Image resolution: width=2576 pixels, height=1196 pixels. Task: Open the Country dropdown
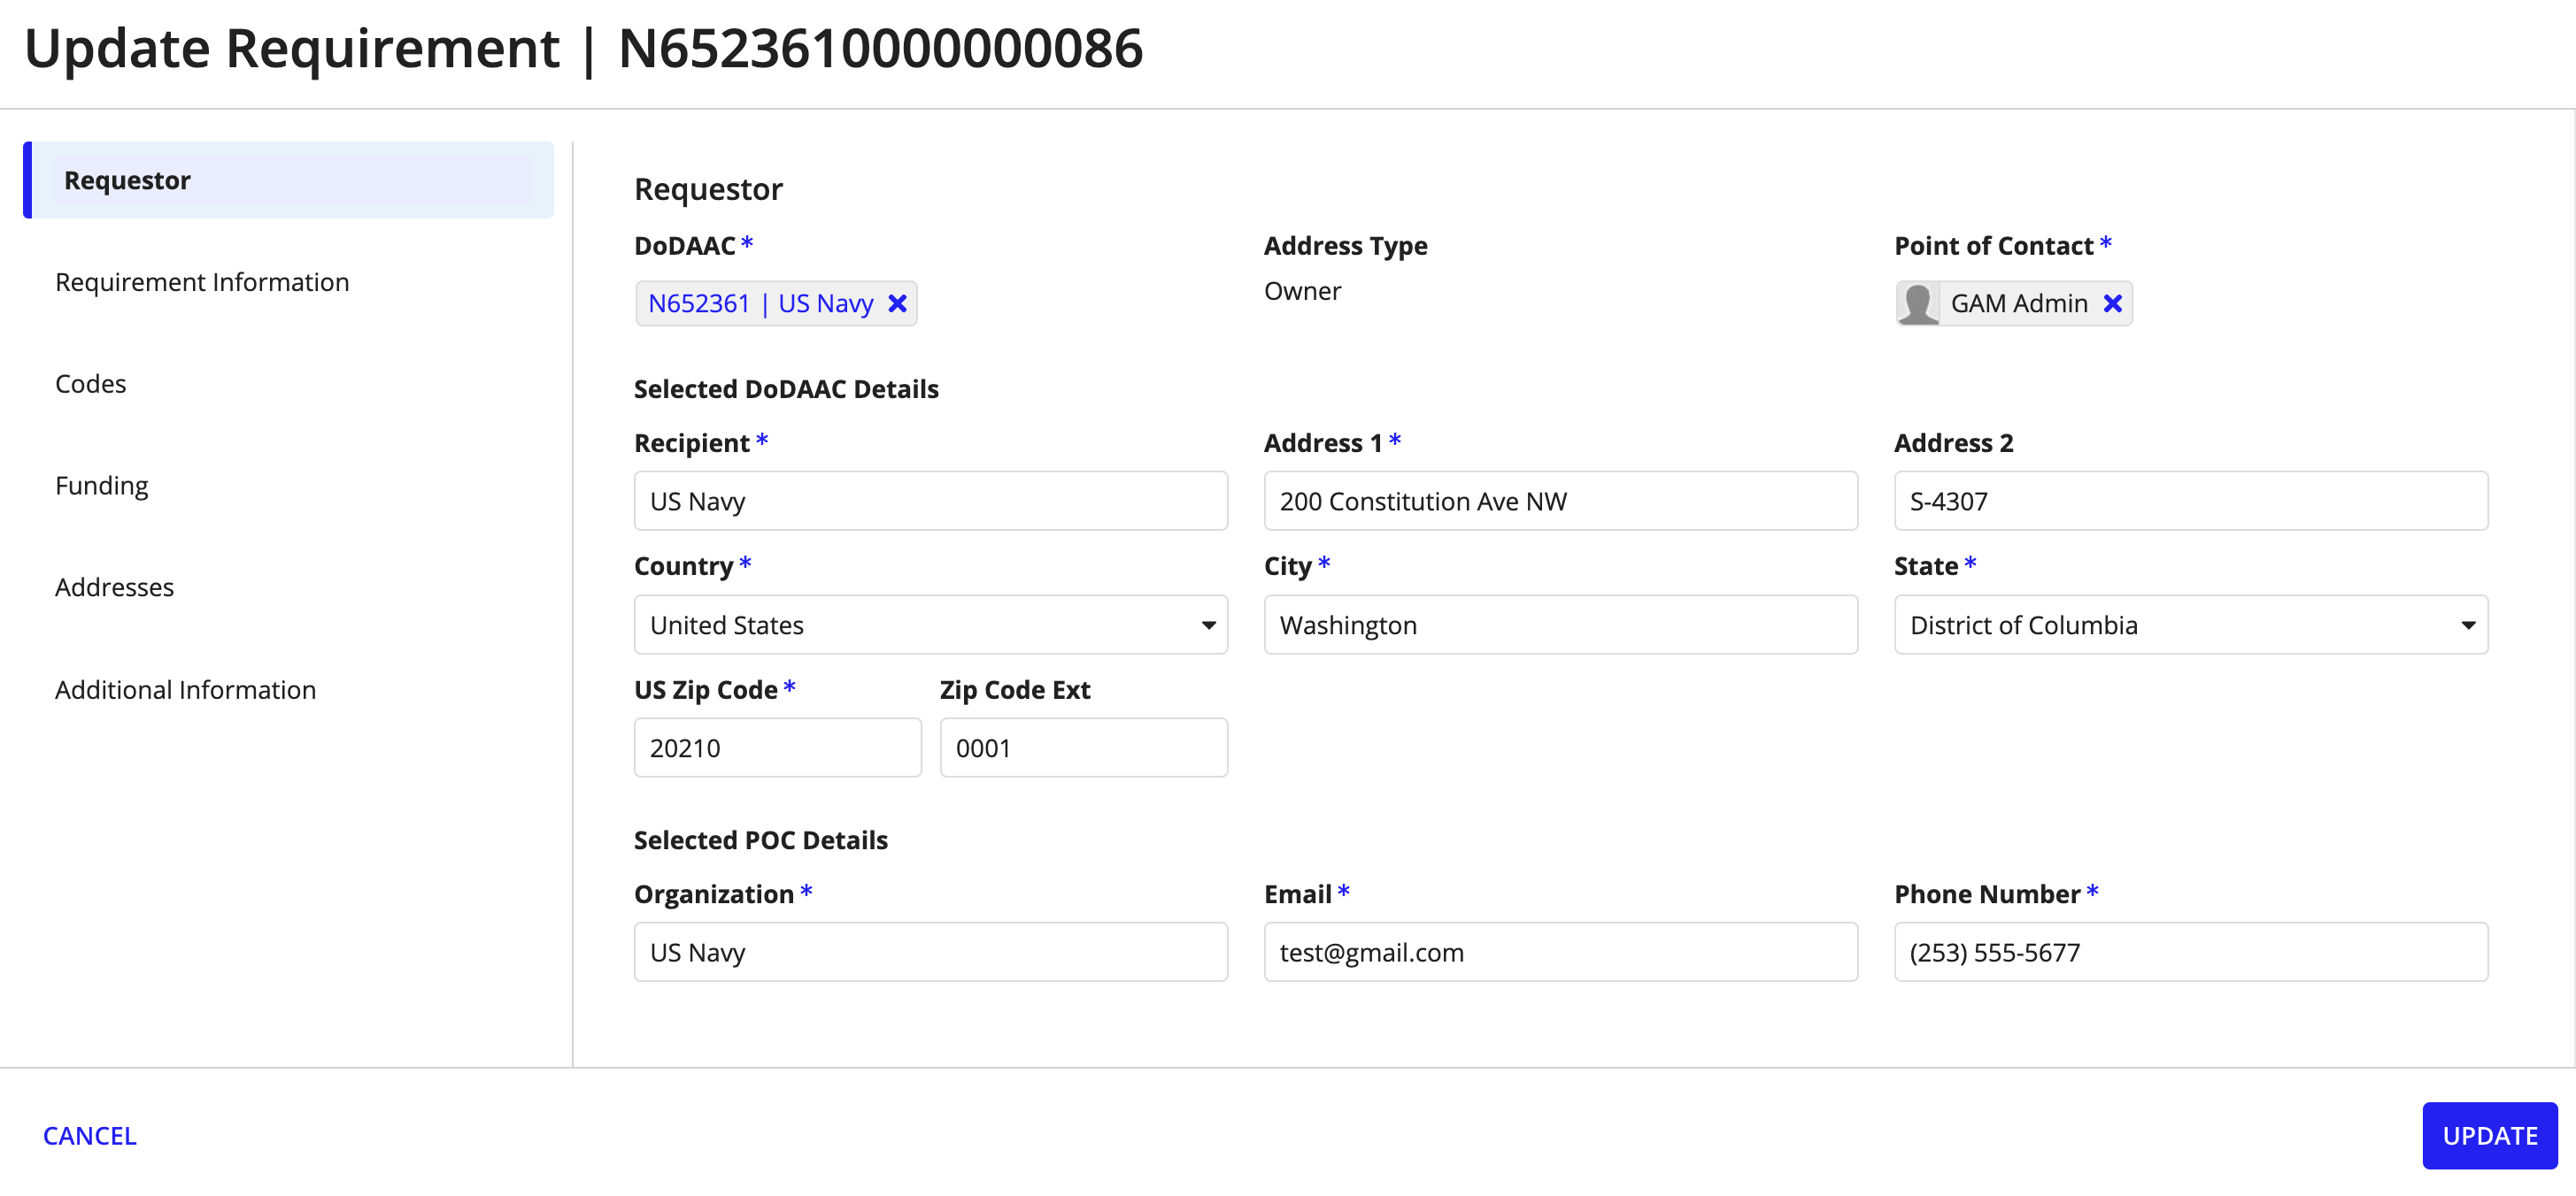tap(930, 625)
